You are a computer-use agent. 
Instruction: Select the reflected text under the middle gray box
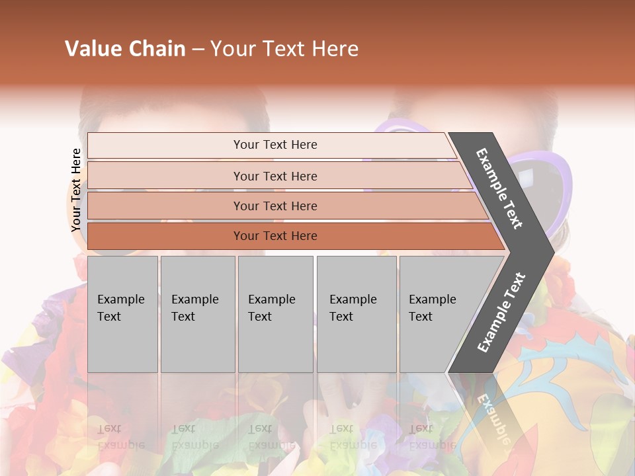pos(272,437)
